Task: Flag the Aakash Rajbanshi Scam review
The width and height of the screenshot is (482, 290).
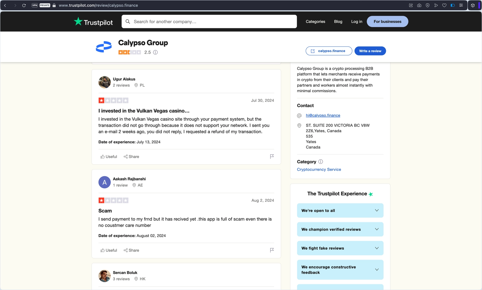Action: 272,250
